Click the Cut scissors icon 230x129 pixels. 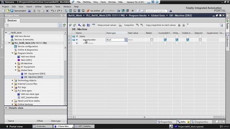(34, 11)
